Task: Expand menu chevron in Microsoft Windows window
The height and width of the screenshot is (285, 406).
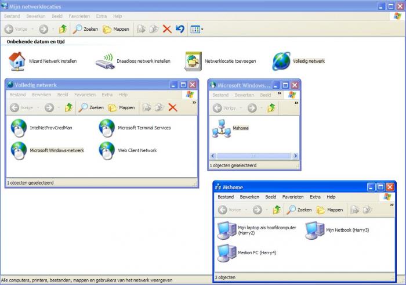Action: coord(280,93)
